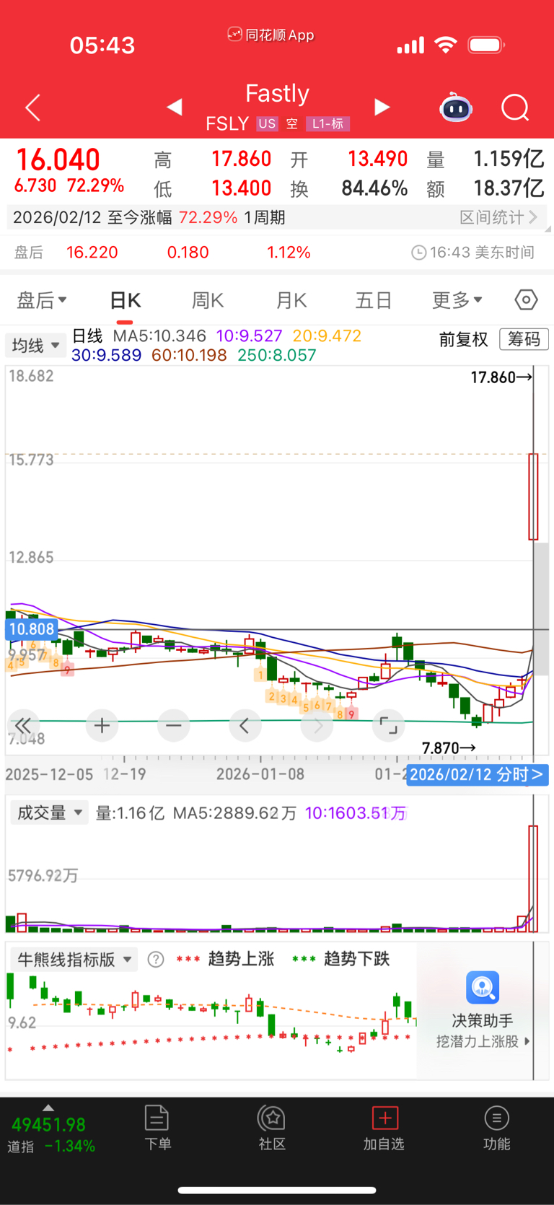Open help question mark for 牛熊线指标
554x1205 pixels.
point(156,959)
